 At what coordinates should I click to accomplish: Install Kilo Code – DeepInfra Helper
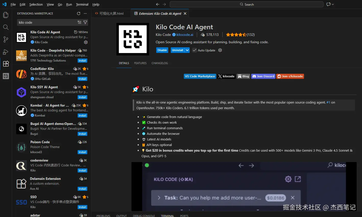click(x=82, y=61)
